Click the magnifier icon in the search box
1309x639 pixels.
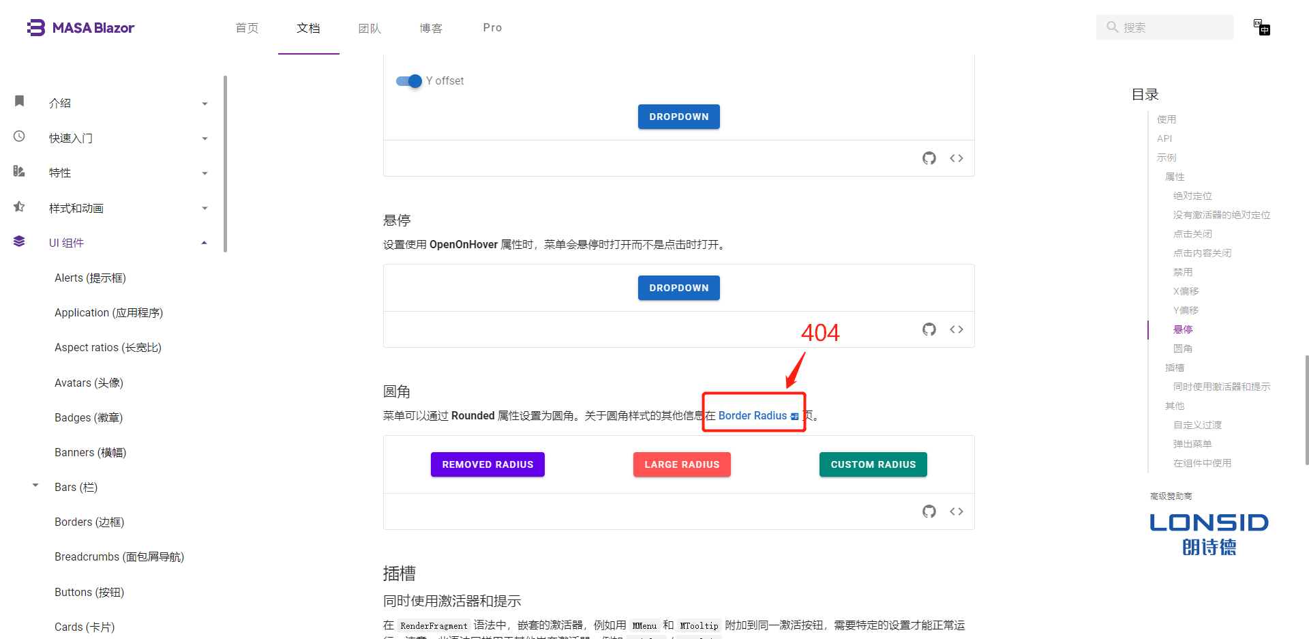click(1112, 27)
